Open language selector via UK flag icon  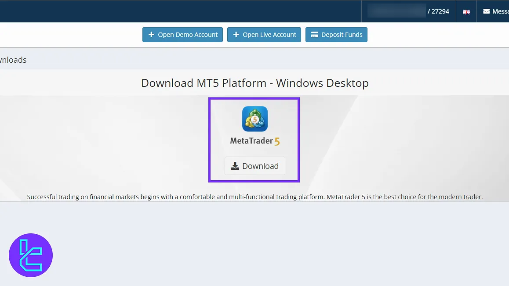pos(466,12)
